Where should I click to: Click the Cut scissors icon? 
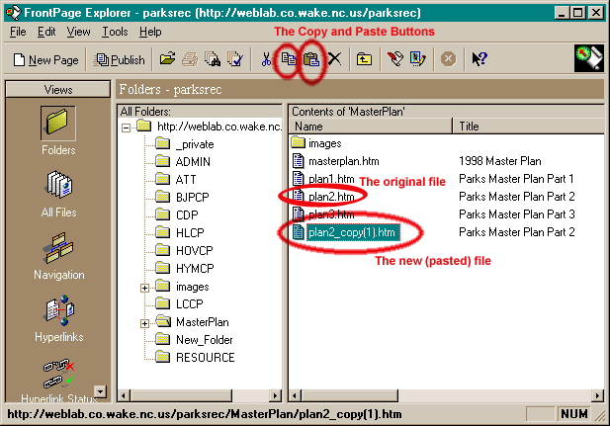click(x=265, y=59)
